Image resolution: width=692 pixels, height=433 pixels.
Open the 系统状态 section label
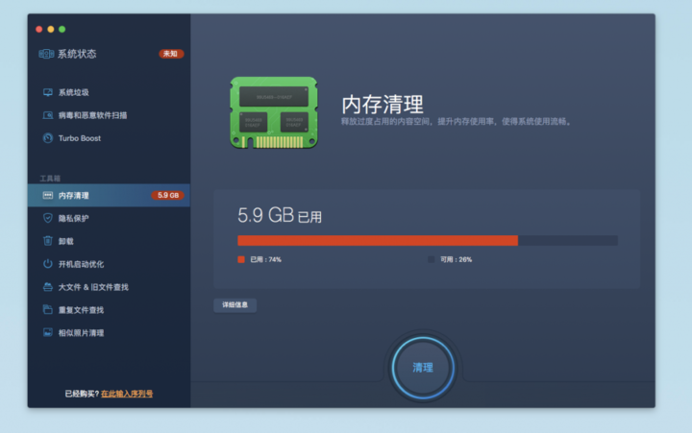click(x=77, y=54)
